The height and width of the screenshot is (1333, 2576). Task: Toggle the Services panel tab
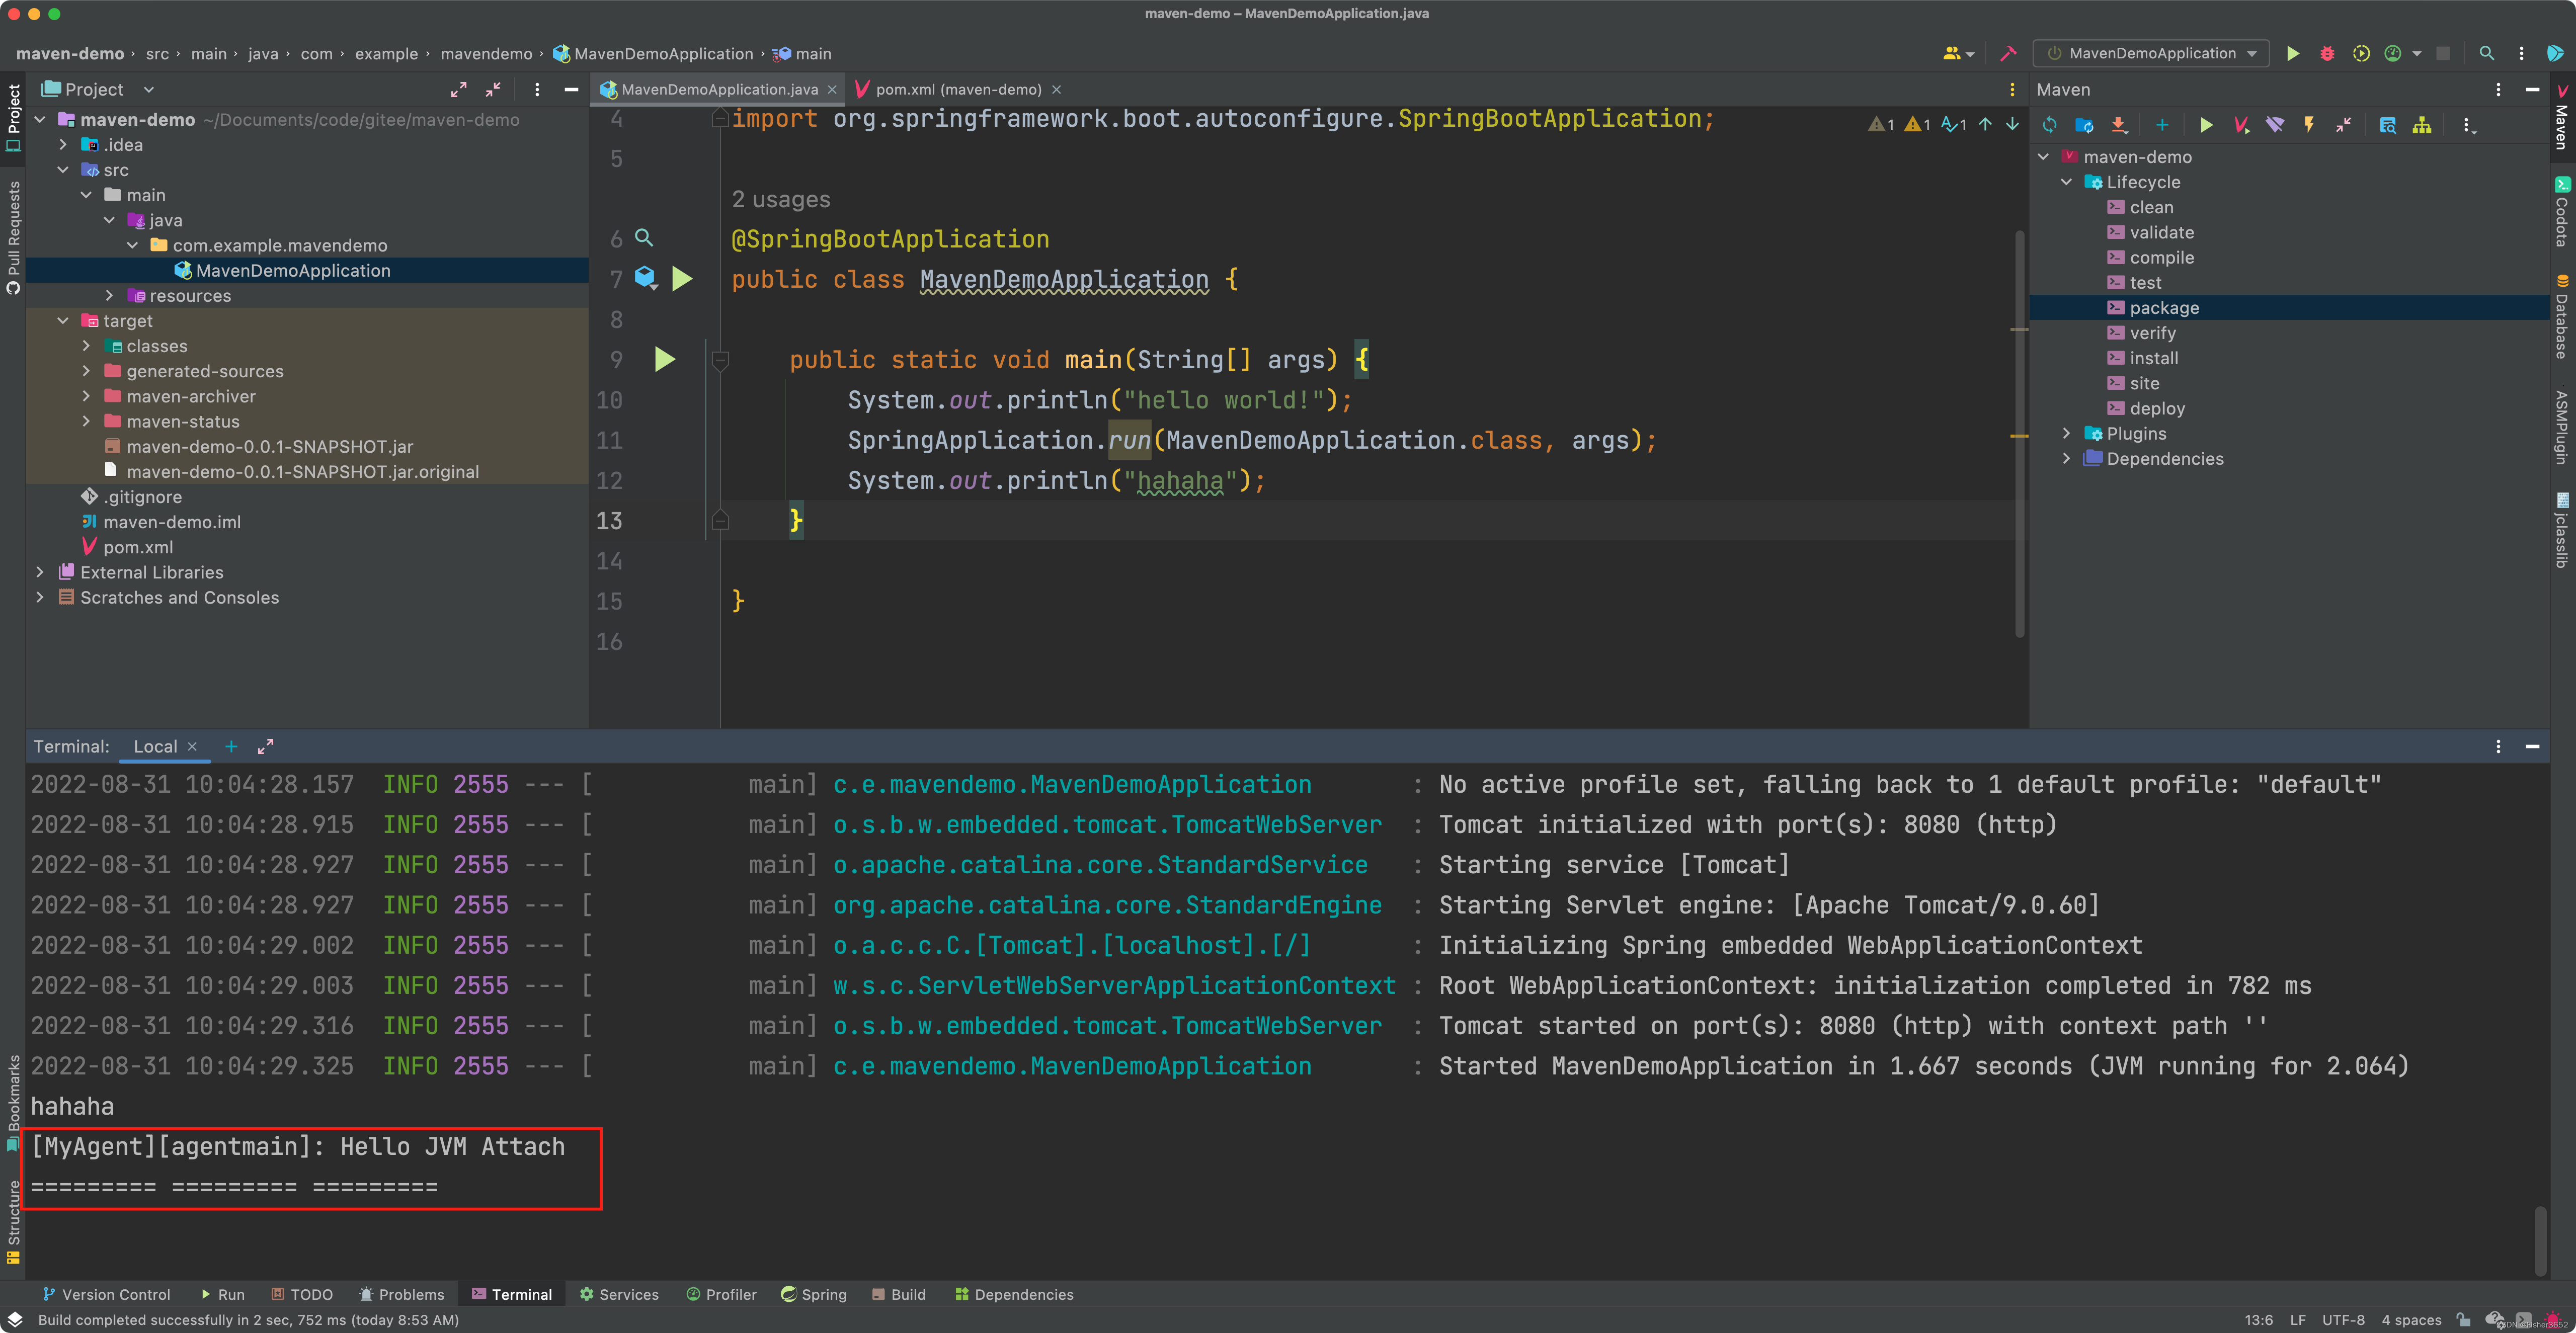point(622,1294)
